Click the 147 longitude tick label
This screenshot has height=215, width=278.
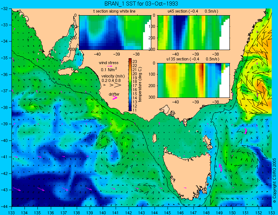pos(193,213)
